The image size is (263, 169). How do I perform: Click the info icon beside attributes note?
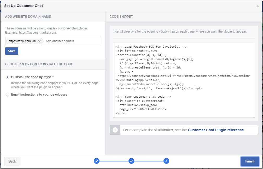115,130
